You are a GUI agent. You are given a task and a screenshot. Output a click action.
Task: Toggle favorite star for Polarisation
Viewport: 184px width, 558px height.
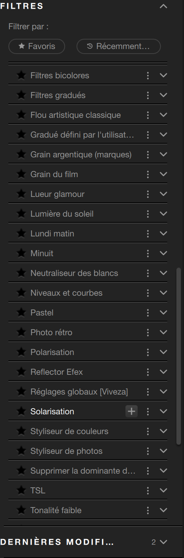pos(21,352)
